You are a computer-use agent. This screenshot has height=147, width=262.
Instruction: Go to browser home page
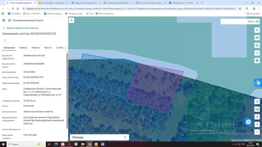(18, 8)
